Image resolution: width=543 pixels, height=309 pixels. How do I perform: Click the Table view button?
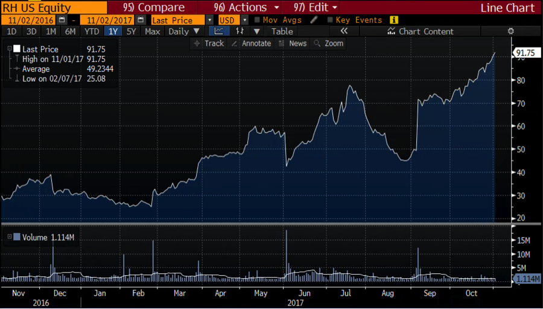(x=282, y=31)
